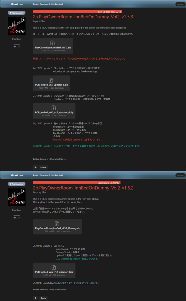Click the green 25/01/18 Update 8 line in 2a post
Viewport: 186px width, 301px height.
(x=87, y=146)
